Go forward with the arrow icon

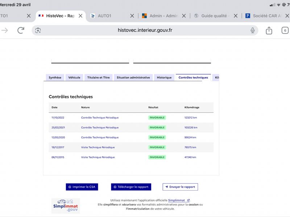[5, 30]
